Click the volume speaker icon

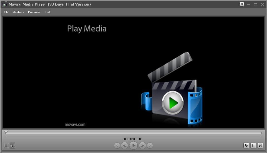pyautogui.click(x=13, y=146)
